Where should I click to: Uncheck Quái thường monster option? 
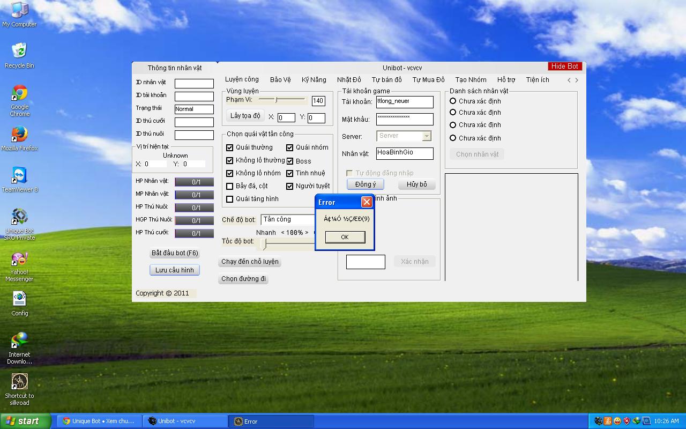[230, 147]
